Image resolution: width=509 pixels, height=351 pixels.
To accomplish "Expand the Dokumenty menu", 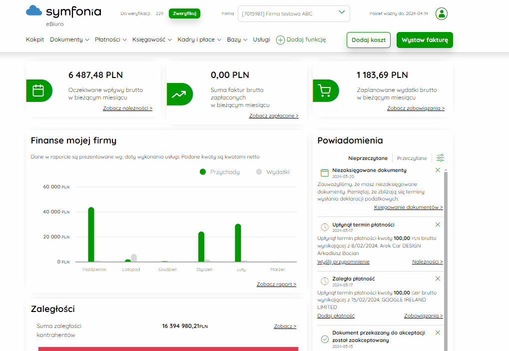I will 69,39.
